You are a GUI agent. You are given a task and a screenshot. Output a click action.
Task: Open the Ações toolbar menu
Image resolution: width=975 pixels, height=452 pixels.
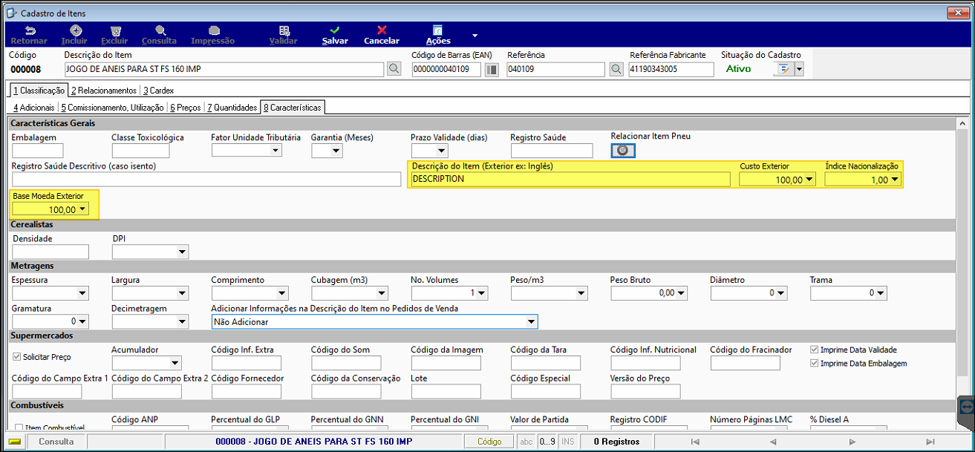pos(438,35)
